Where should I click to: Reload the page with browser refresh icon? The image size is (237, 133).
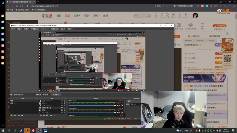(17, 6)
